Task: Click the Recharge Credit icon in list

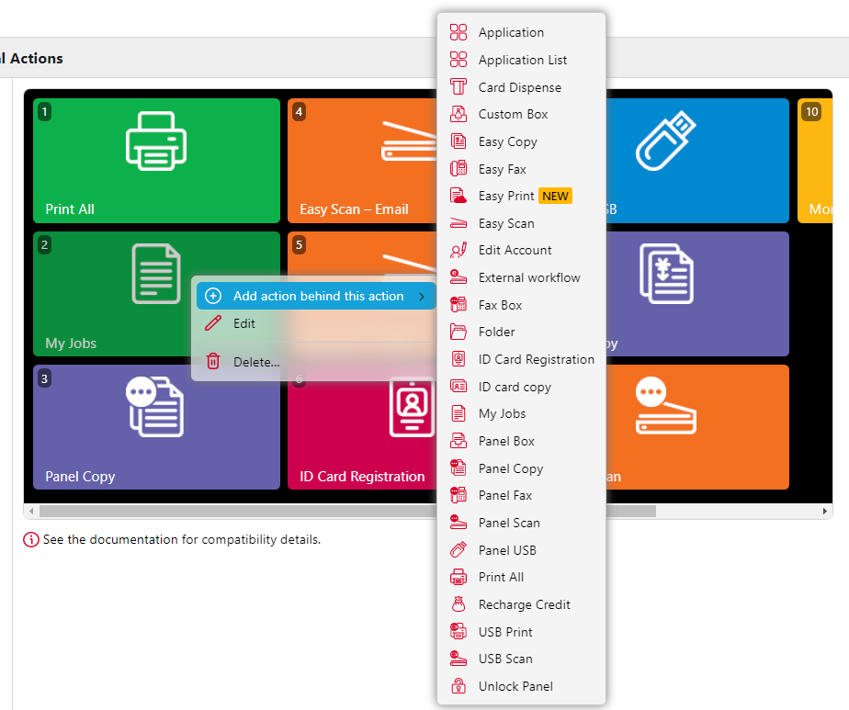Action: click(458, 604)
